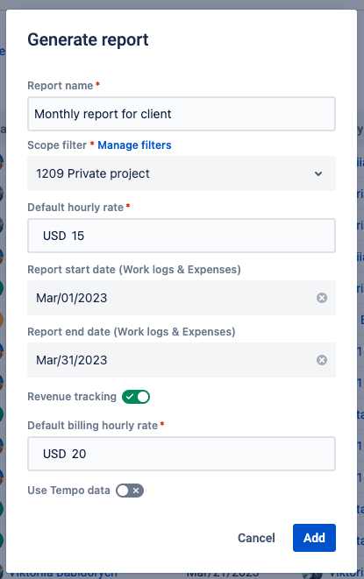This screenshot has width=364, height=579.
Task: Cancel the Generate report dialog
Action: [256, 538]
